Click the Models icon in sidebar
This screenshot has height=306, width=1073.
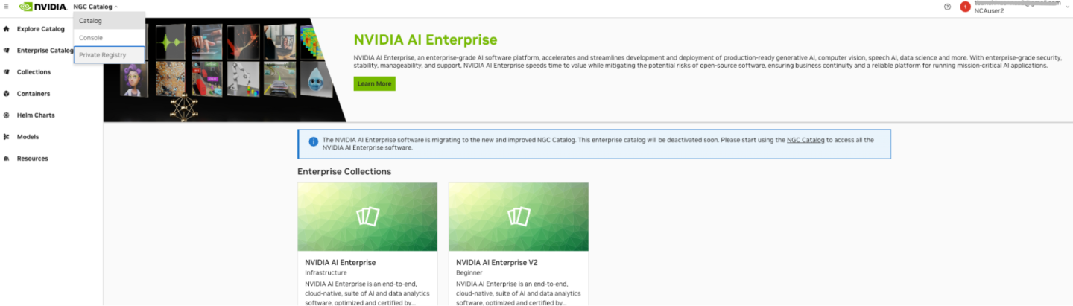(x=6, y=137)
